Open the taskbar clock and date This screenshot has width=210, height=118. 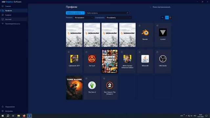[200, 116]
